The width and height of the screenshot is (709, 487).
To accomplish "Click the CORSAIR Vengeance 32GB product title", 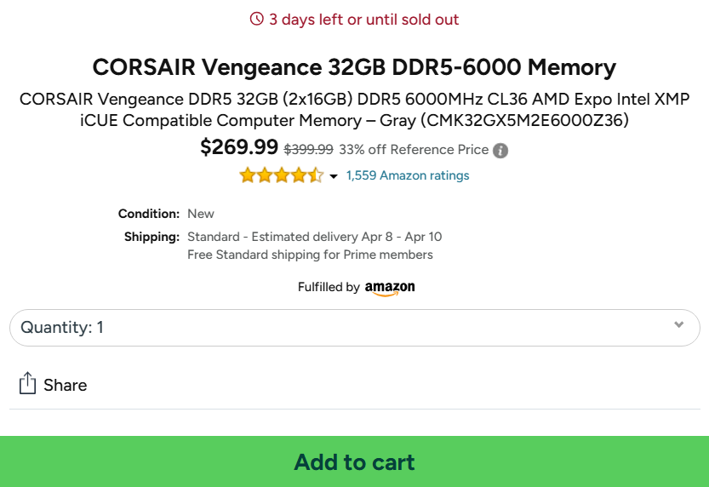I will tap(354, 67).
